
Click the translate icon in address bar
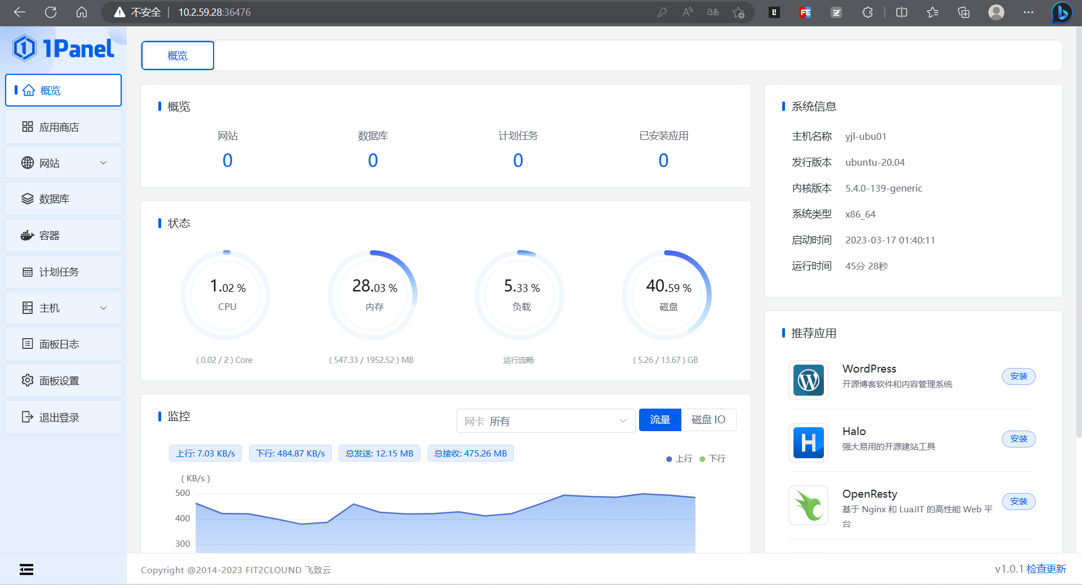pyautogui.click(x=713, y=12)
